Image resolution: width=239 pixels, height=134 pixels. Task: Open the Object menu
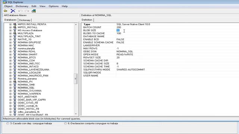(x=8, y=6)
